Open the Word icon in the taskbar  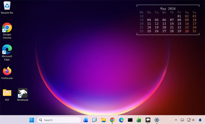(86, 120)
